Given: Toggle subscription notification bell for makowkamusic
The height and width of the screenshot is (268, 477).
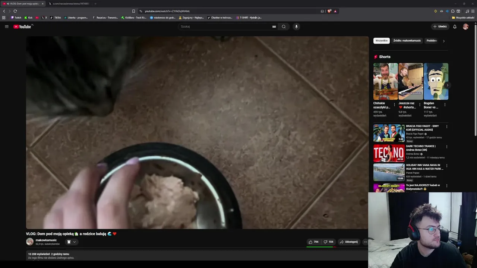Looking at the screenshot, I should pos(71,242).
